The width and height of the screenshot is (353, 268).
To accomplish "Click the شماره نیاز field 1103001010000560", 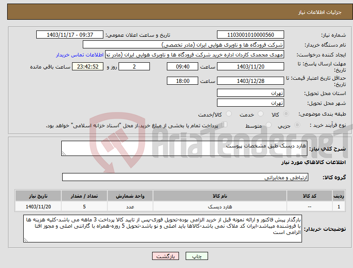I will coord(251,35).
